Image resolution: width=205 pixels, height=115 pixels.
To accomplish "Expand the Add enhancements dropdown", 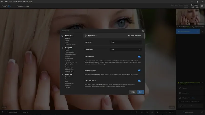I will (188, 31).
